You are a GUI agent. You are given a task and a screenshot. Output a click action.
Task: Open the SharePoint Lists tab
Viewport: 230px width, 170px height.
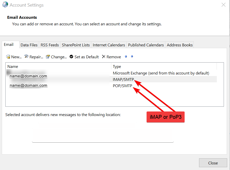(x=76, y=45)
